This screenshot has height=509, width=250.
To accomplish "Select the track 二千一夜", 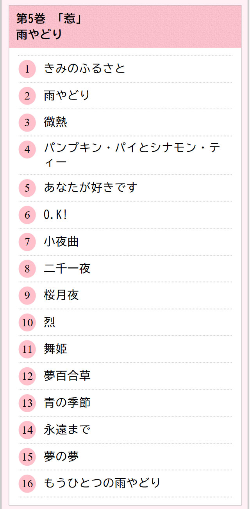I will [67, 269].
